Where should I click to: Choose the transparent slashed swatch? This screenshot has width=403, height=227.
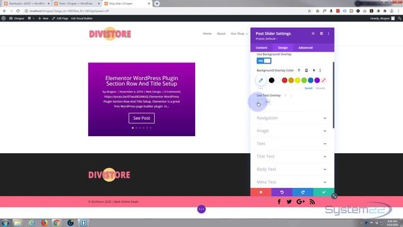[x=324, y=80]
